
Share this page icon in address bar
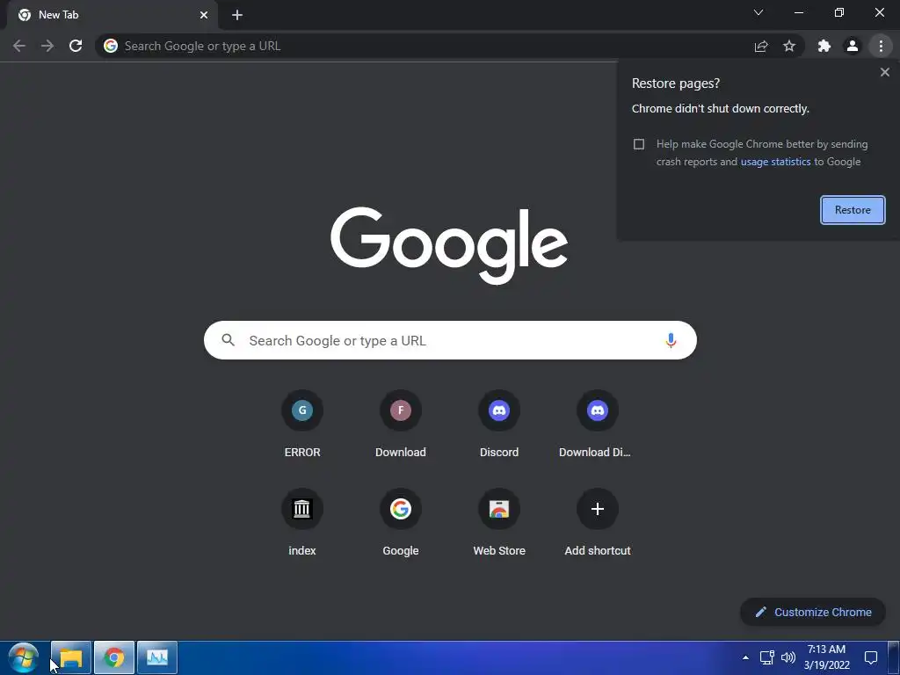point(761,46)
